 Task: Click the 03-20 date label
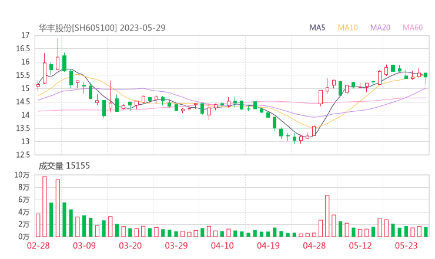click(130, 245)
